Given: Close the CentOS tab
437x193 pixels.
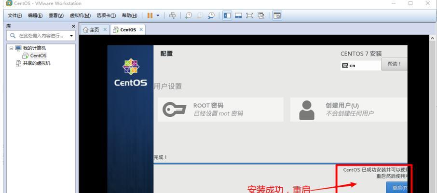Looking at the screenshot, I should (141, 29).
